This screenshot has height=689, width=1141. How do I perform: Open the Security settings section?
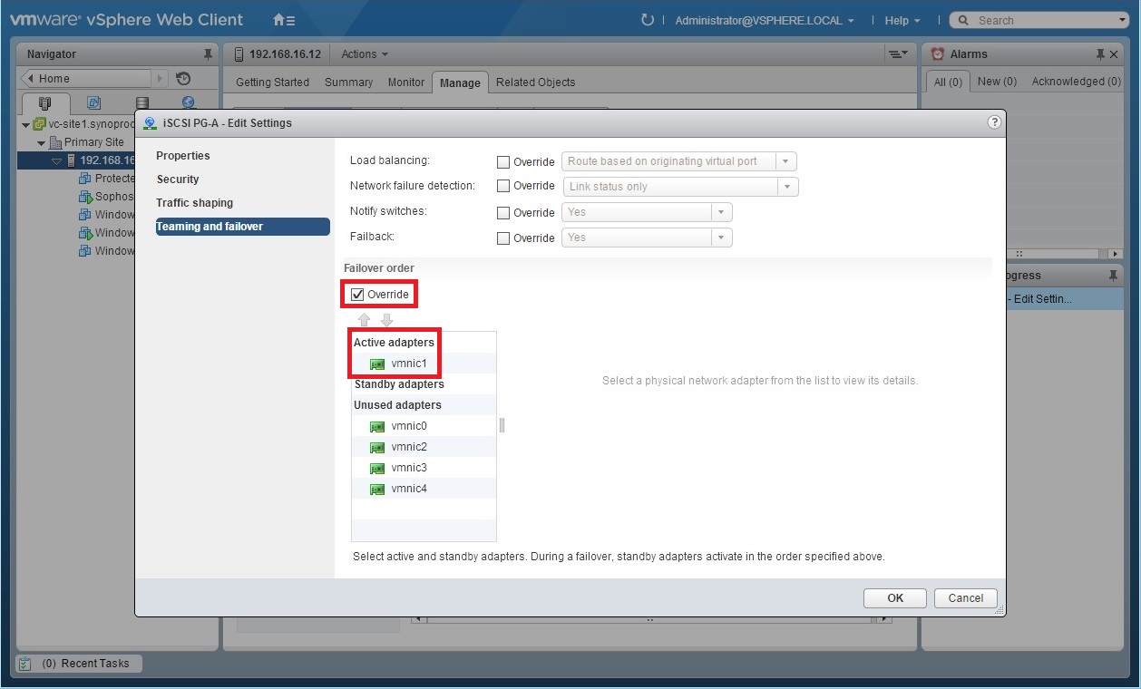click(177, 179)
